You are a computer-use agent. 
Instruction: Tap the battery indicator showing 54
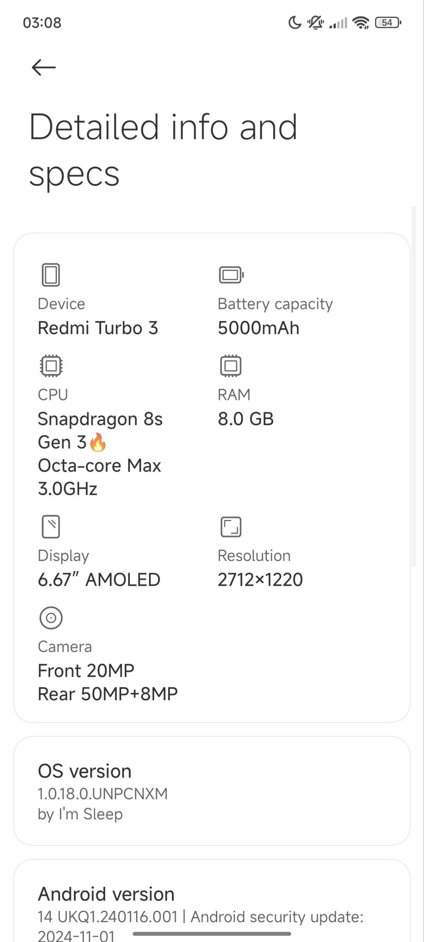(x=388, y=23)
